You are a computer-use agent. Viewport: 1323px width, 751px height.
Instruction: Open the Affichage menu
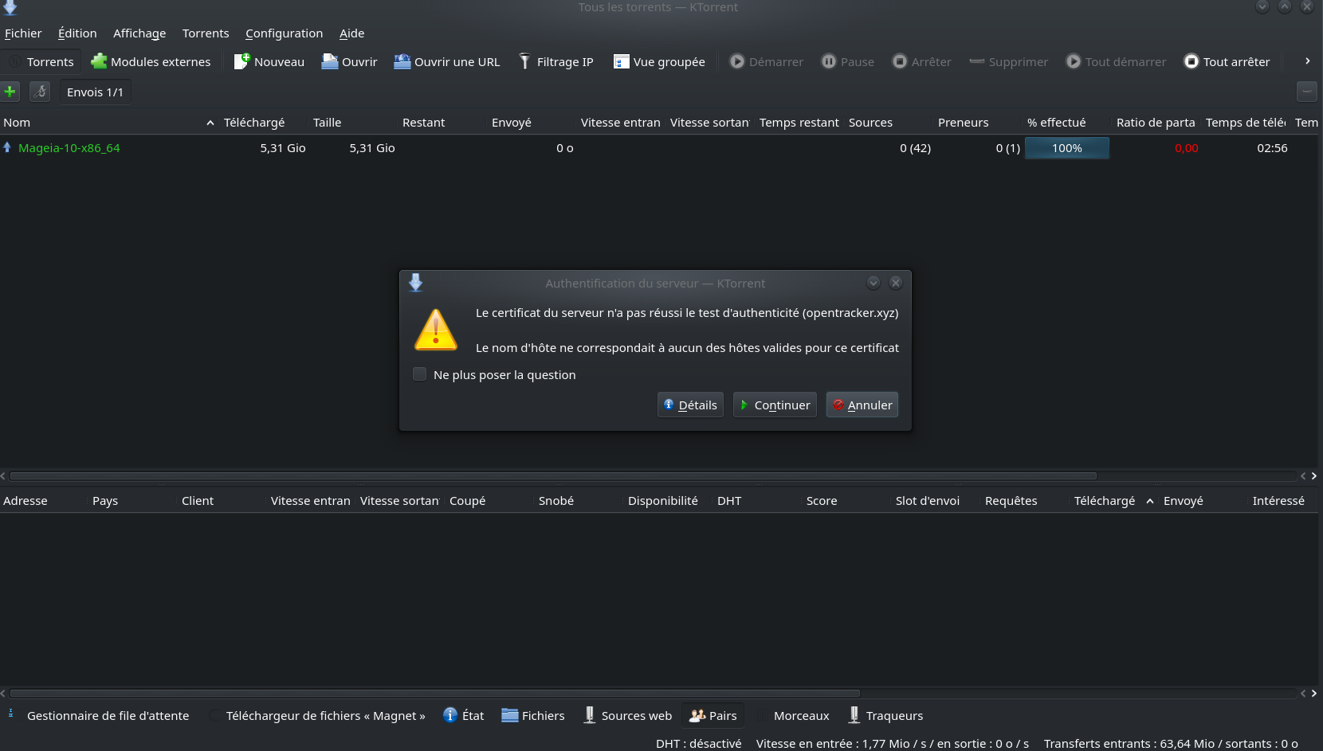139,33
